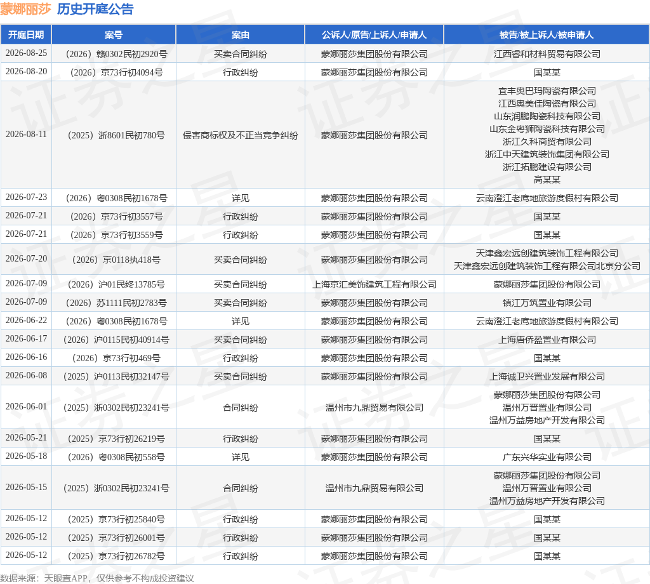Image resolution: width=650 pixels, height=584 pixels.
Task: Select case number (2025)浙8601民初780号
Action: click(117, 136)
